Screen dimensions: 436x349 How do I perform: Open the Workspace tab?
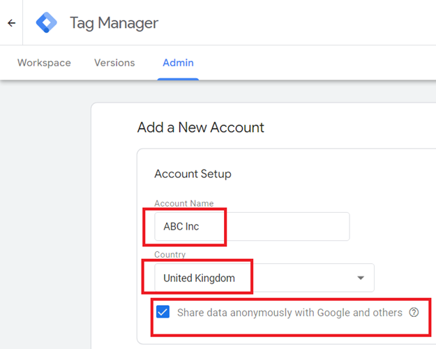coord(44,63)
